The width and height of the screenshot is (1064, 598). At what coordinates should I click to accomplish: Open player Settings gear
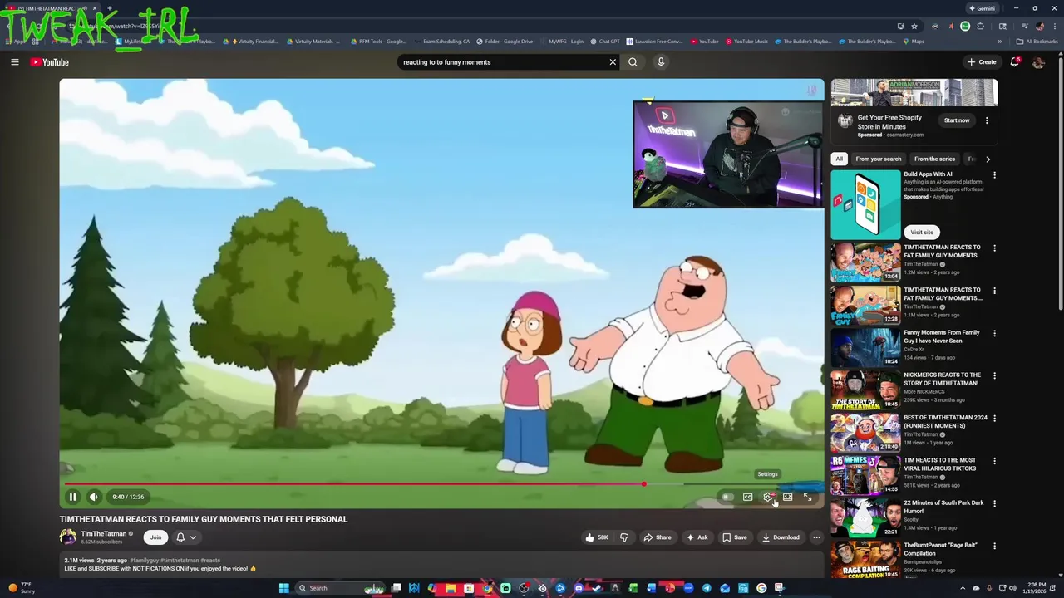coord(767,497)
